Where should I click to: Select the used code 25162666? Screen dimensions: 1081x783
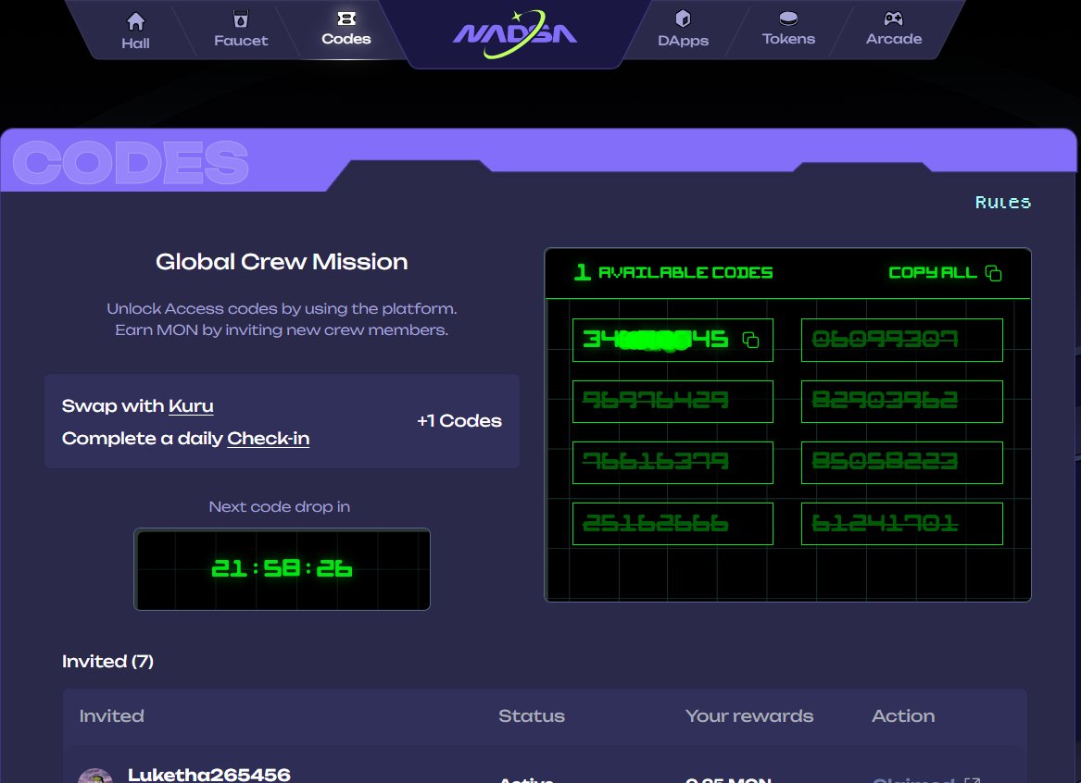[672, 523]
